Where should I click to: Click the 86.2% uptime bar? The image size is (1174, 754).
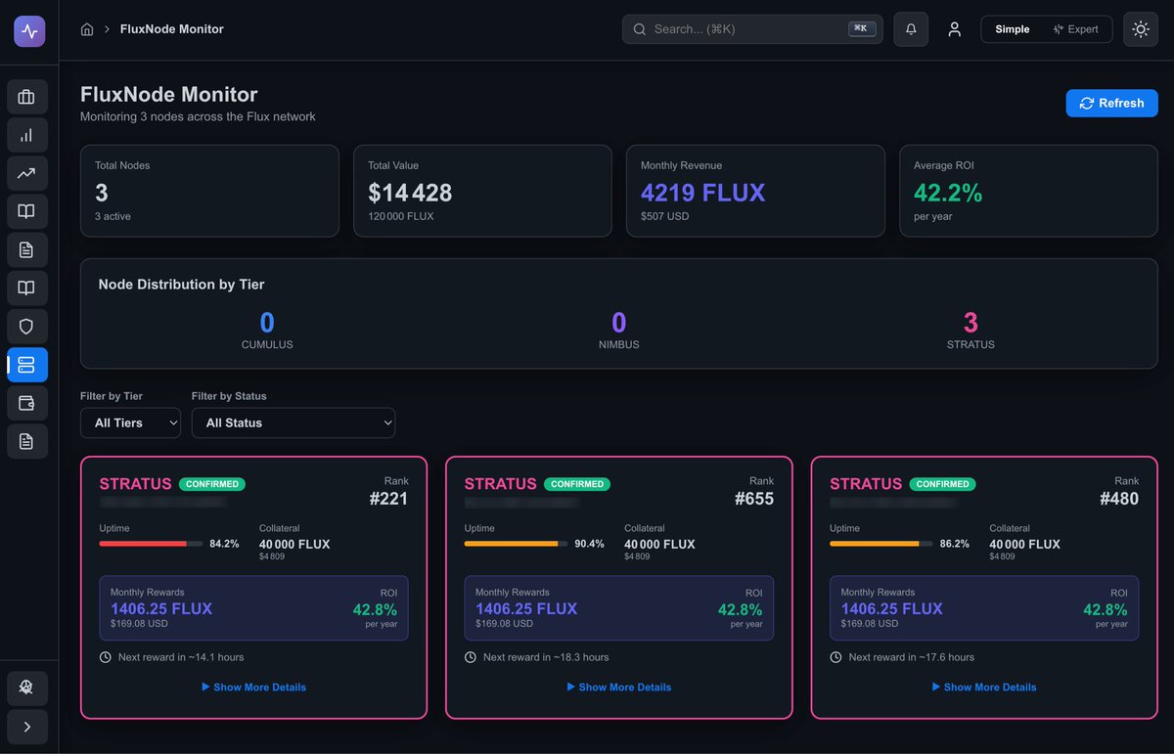(881, 544)
